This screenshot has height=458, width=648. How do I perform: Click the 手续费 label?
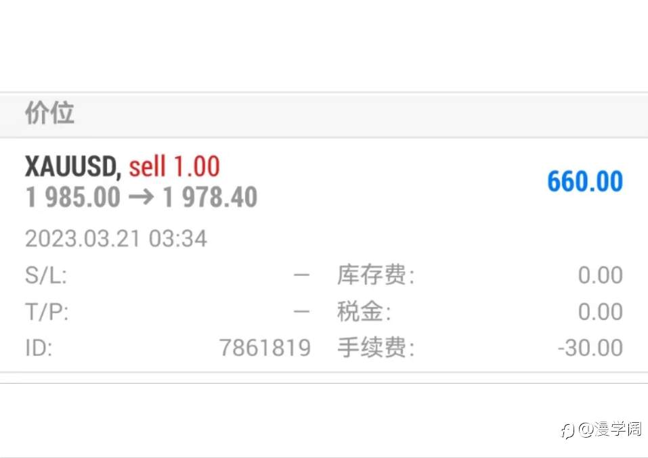pos(376,347)
